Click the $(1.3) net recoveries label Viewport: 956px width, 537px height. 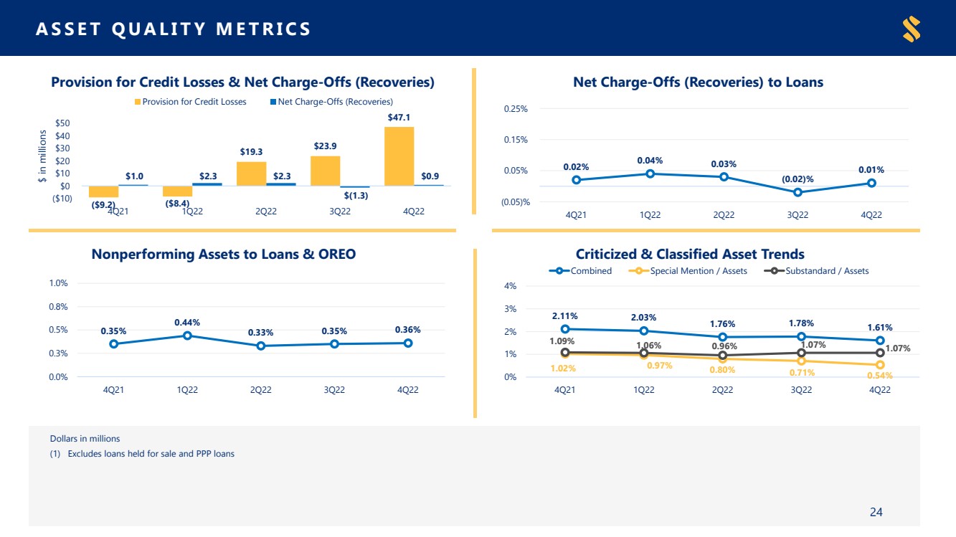(356, 195)
